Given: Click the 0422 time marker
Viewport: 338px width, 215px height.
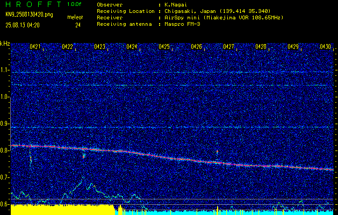Looking at the screenshot, I should [x=67, y=47].
